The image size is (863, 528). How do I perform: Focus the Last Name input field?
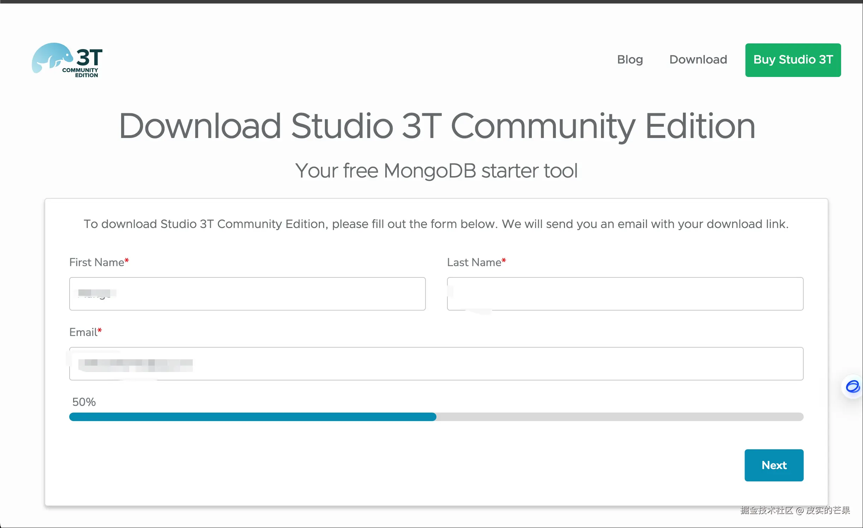pyautogui.click(x=625, y=294)
